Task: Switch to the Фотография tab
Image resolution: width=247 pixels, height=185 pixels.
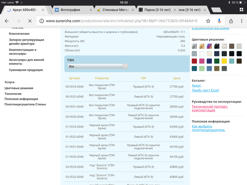Action: (x=71, y=10)
